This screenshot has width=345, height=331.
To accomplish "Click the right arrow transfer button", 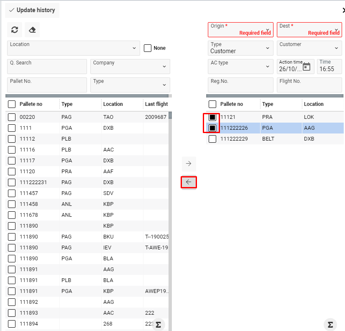I will pyautogui.click(x=189, y=164).
